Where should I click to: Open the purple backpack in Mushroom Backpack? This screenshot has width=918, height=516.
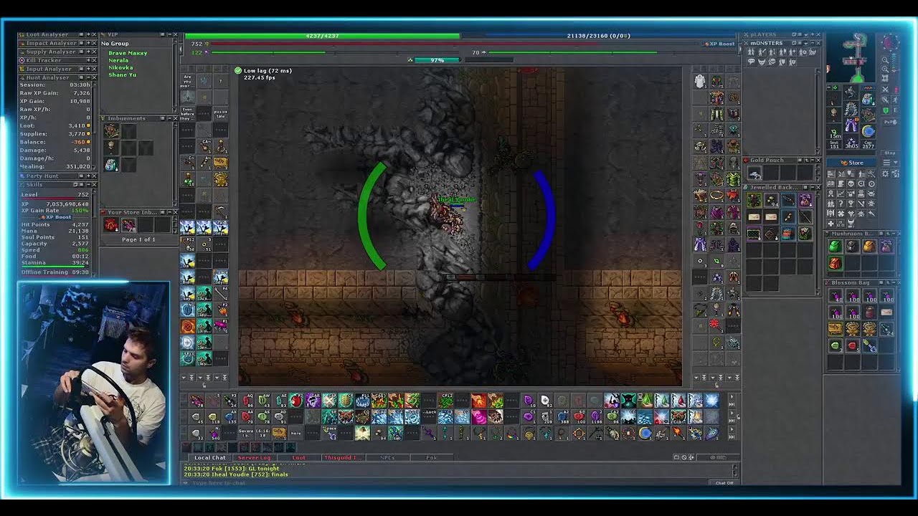click(x=886, y=247)
